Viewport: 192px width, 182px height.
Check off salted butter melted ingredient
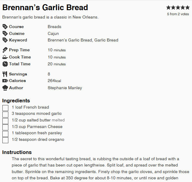point(5,121)
